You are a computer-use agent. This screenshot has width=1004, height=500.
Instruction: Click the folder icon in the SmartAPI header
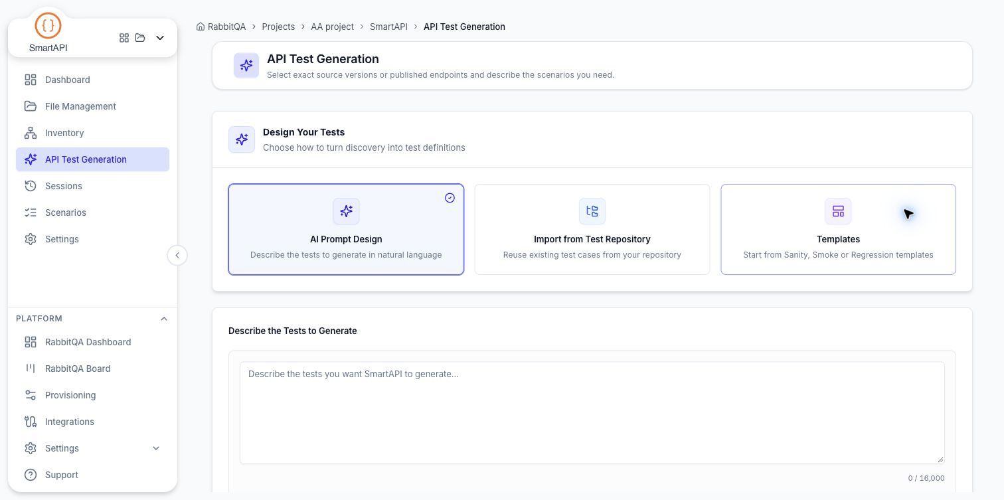(x=140, y=38)
